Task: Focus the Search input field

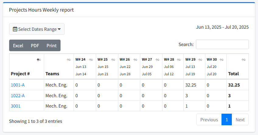Action: (x=222, y=44)
